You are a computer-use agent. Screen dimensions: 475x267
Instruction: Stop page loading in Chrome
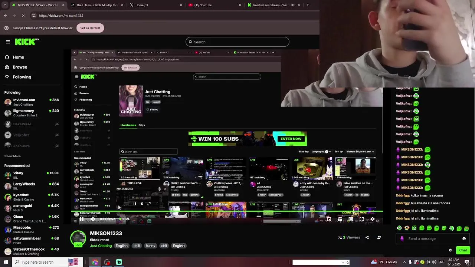pos(23,16)
